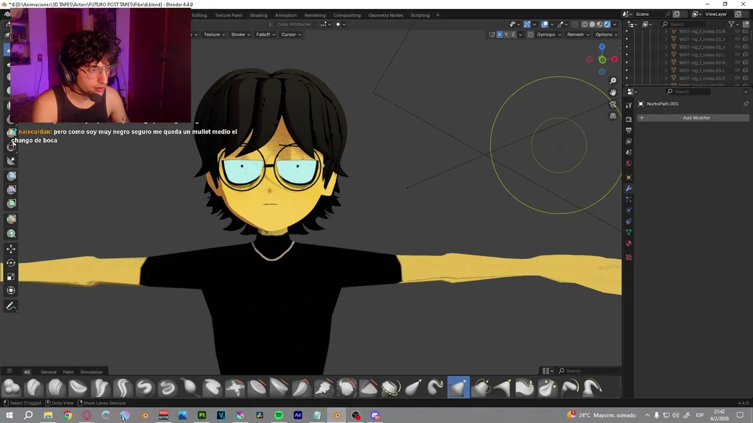753x423 pixels.
Task: Toggle Y axis symmetry
Action: (x=506, y=35)
